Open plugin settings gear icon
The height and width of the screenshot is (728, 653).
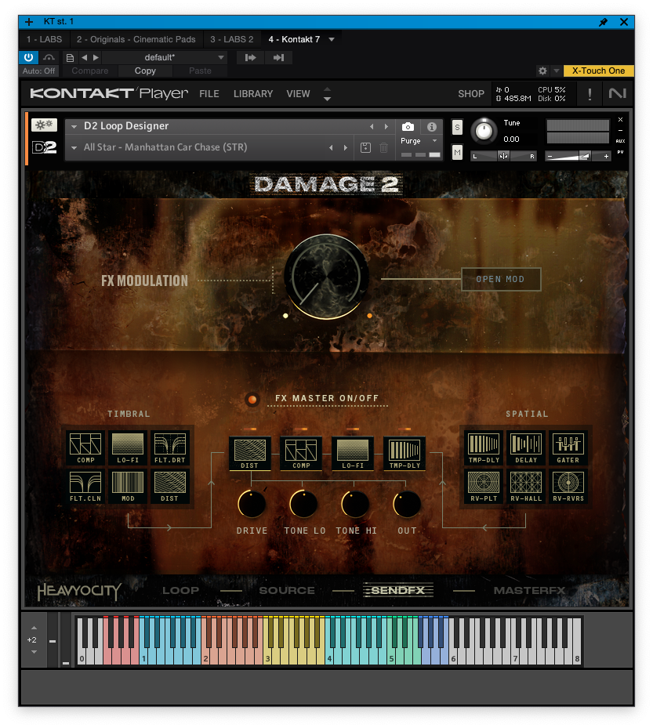[x=542, y=71]
